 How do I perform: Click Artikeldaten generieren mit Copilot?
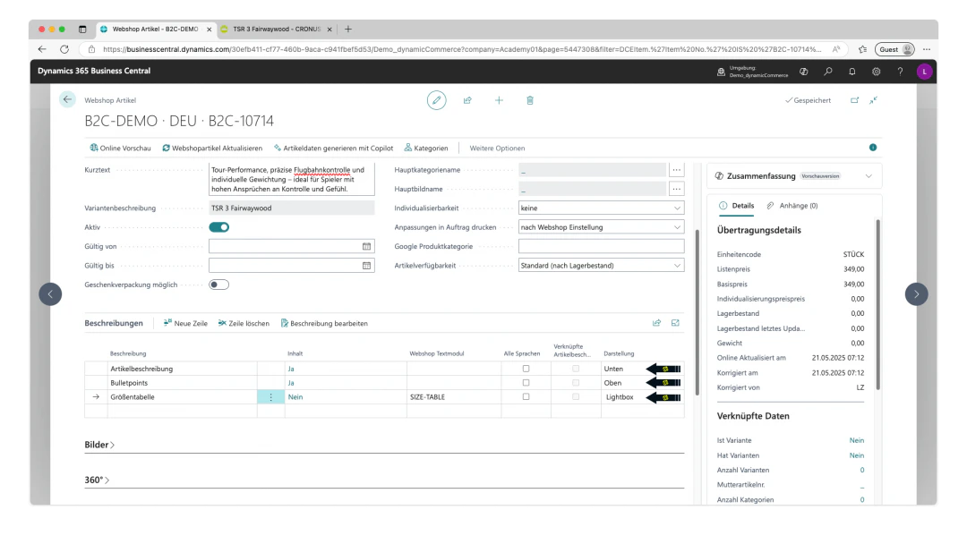pos(334,148)
